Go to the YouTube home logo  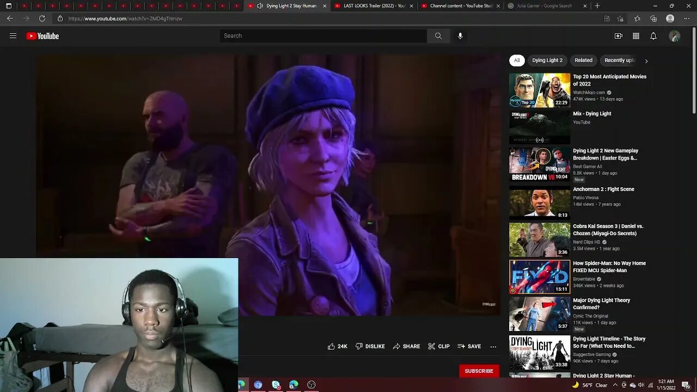tap(42, 36)
